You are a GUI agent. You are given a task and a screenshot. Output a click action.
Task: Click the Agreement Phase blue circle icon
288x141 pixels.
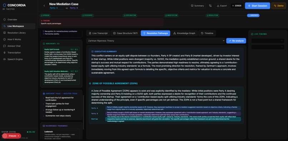44,93
